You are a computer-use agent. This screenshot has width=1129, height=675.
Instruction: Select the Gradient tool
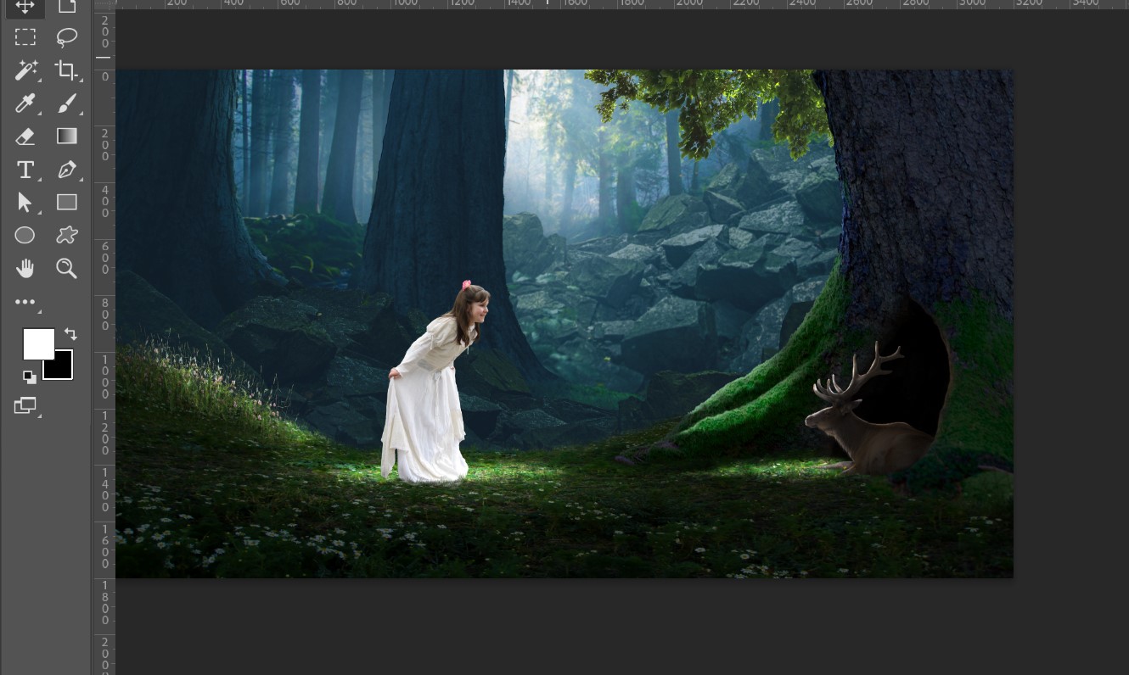click(x=67, y=136)
